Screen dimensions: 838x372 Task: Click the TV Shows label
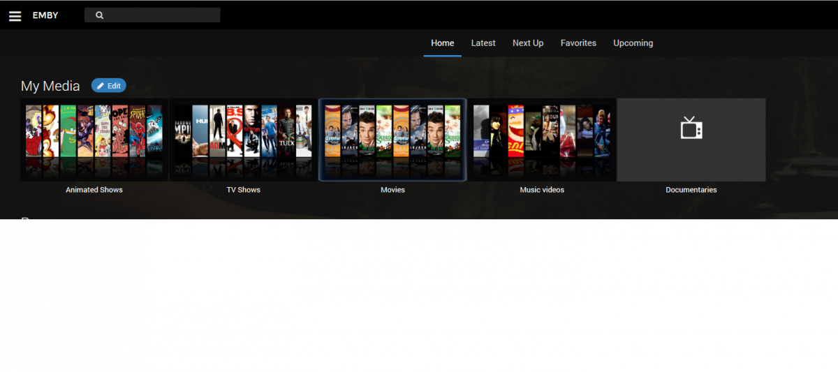click(x=243, y=190)
